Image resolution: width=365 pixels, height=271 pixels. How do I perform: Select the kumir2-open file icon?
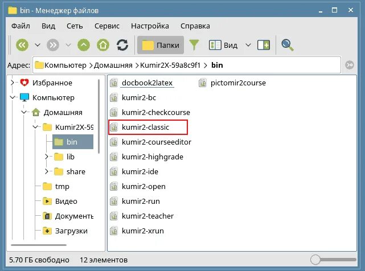pyautogui.click(x=114, y=187)
